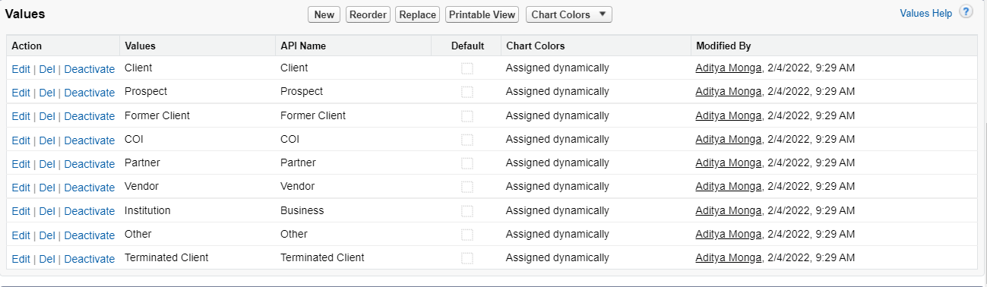Viewport: 987px width, 287px height.
Task: Deactivate the Partner value
Action: tap(90, 164)
